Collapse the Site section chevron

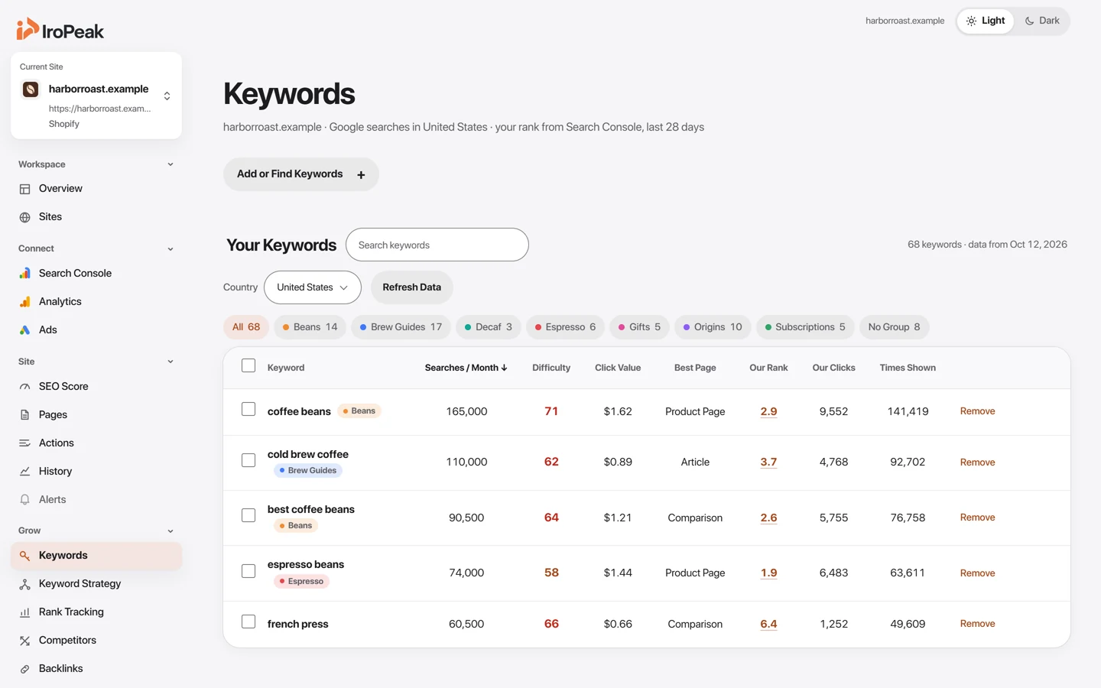(171, 362)
